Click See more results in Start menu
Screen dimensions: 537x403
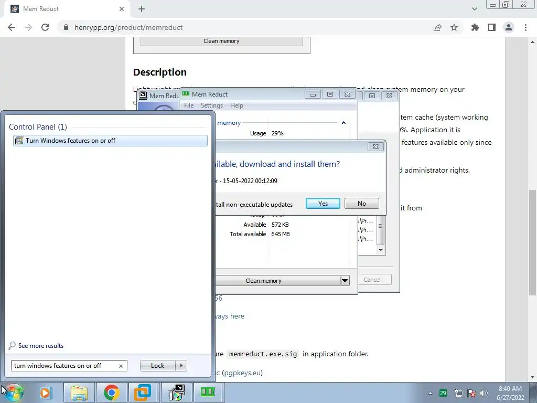point(41,346)
